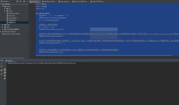Close the mlhy\TURING.py editor tab
Image resolution: width=179 pixels, height=105 pixels.
[105, 1]
